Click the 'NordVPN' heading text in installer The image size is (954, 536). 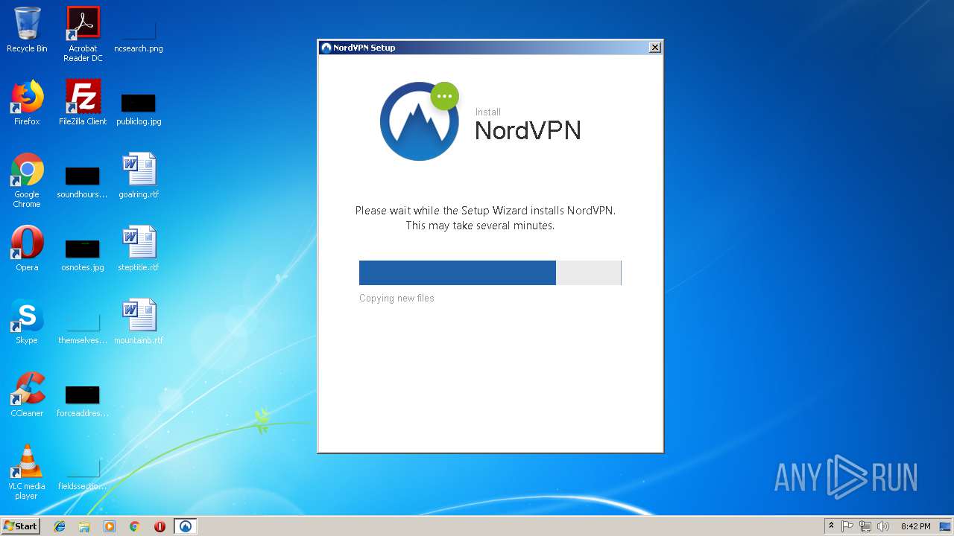[x=528, y=130]
